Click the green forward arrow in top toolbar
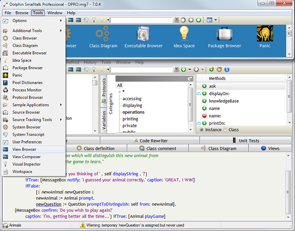This screenshot has width=295, height=231. pos(198,20)
